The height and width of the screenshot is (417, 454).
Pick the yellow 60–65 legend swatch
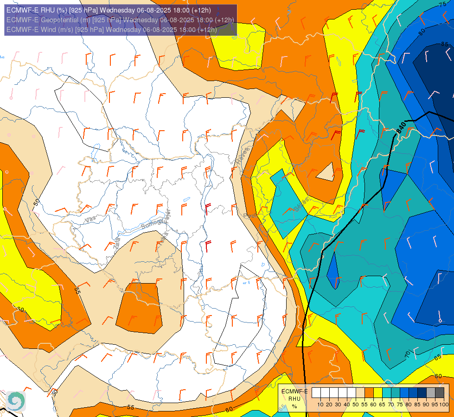tap(378, 393)
